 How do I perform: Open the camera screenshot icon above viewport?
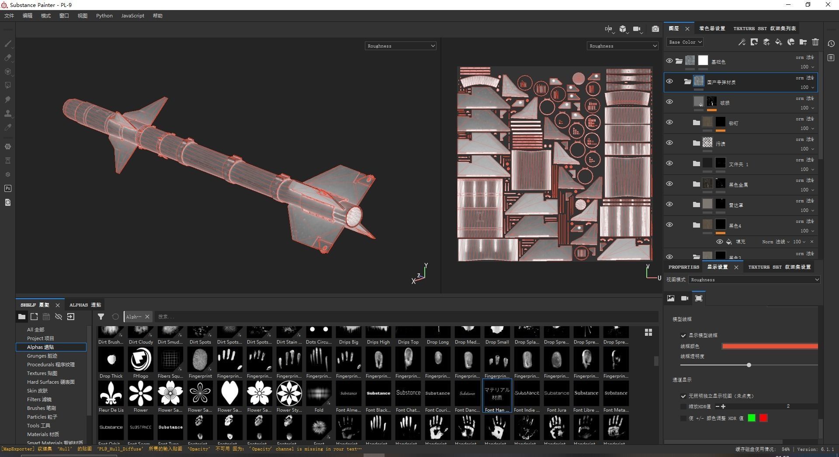point(655,29)
